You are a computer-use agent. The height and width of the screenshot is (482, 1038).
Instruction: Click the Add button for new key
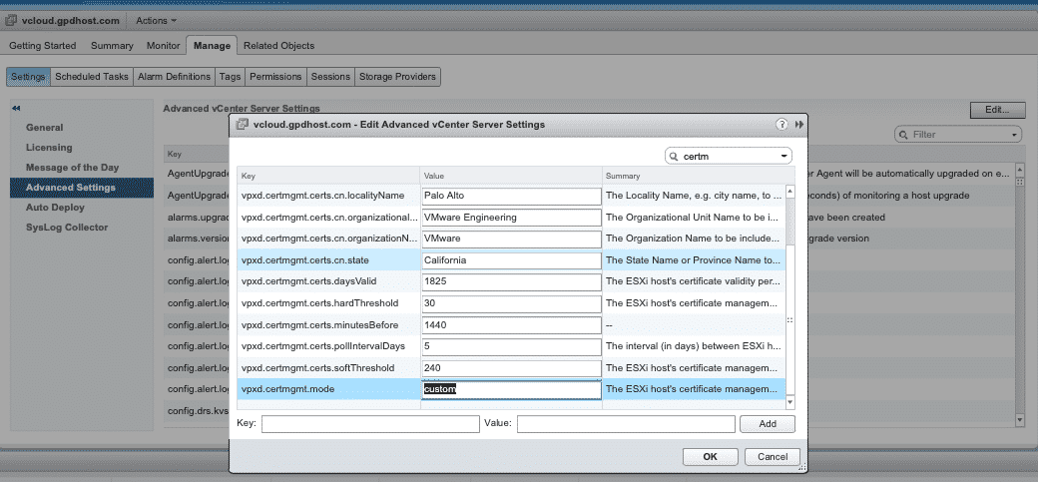tap(767, 424)
